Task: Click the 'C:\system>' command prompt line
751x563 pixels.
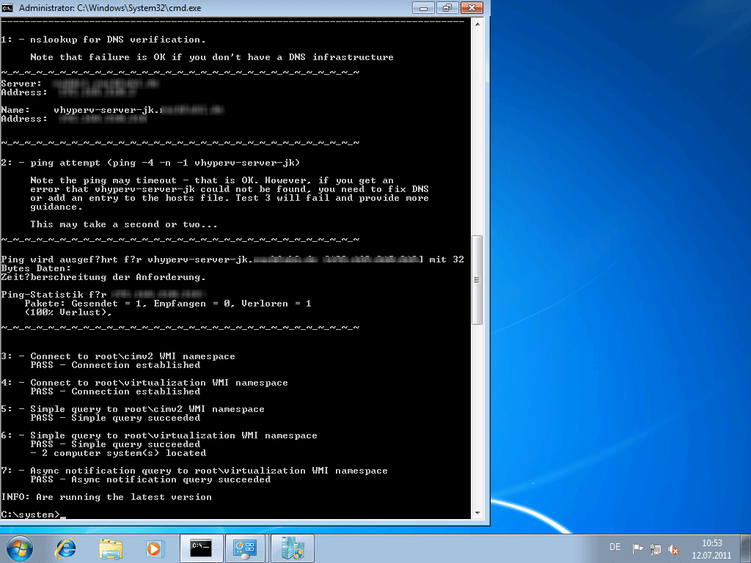Action: coord(34,515)
